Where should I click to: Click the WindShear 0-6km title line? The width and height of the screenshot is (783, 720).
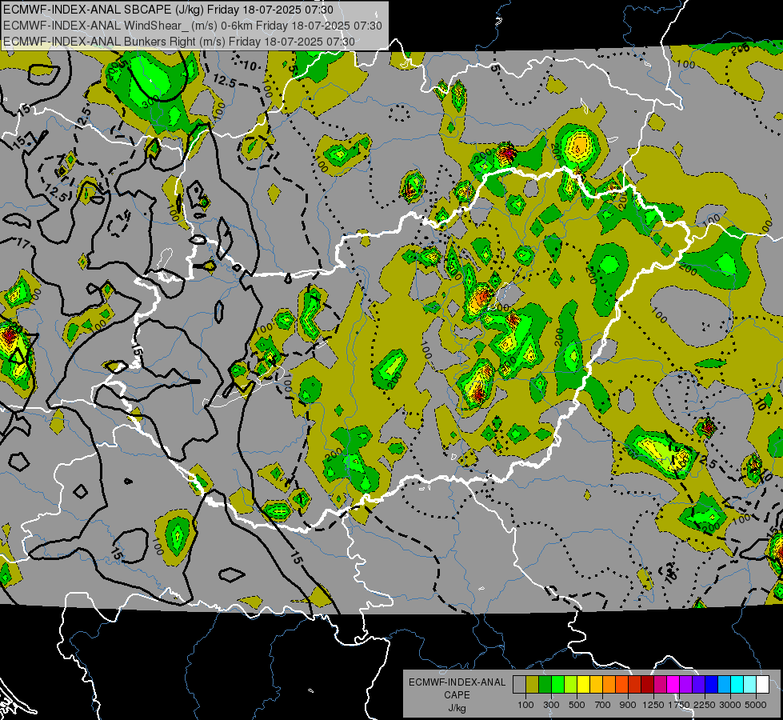pyautogui.click(x=192, y=26)
